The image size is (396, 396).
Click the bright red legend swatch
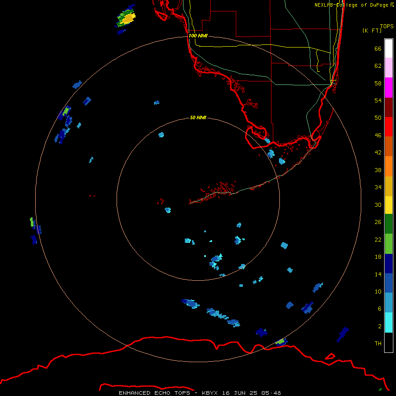coord(389,127)
